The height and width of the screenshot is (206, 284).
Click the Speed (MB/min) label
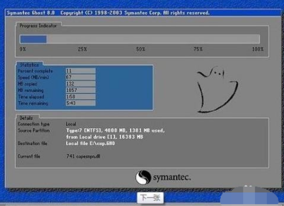(x=33, y=78)
